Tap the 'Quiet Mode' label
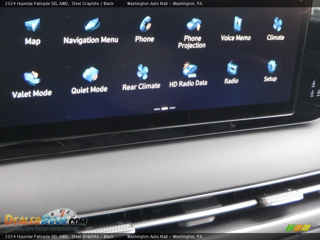 89,90
